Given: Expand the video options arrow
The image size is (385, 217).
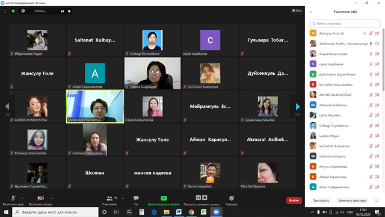Looking at the screenshot, I should 52,198.
